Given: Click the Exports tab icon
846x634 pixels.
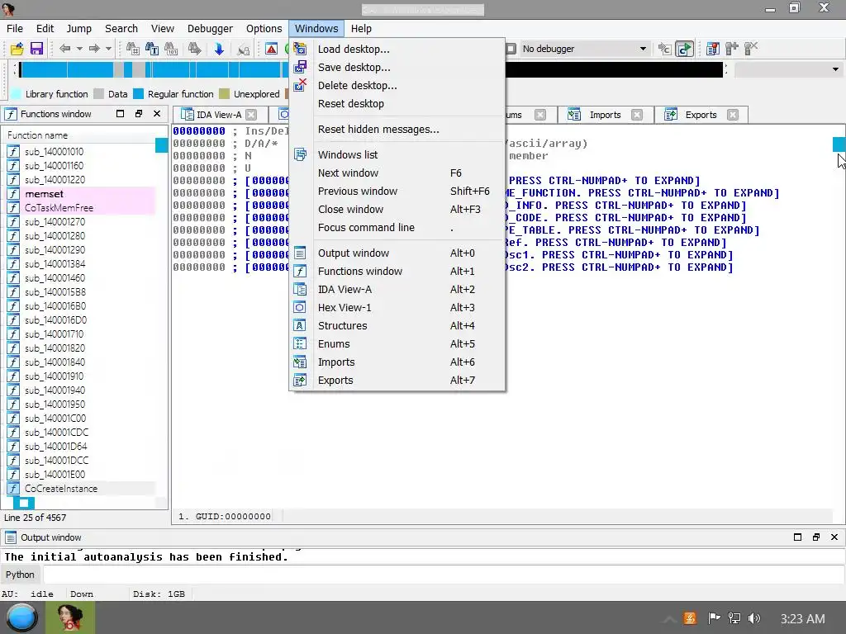Looking at the screenshot, I should point(671,115).
